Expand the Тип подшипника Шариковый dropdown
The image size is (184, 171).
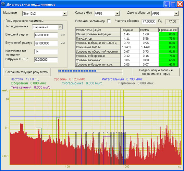point(60,27)
